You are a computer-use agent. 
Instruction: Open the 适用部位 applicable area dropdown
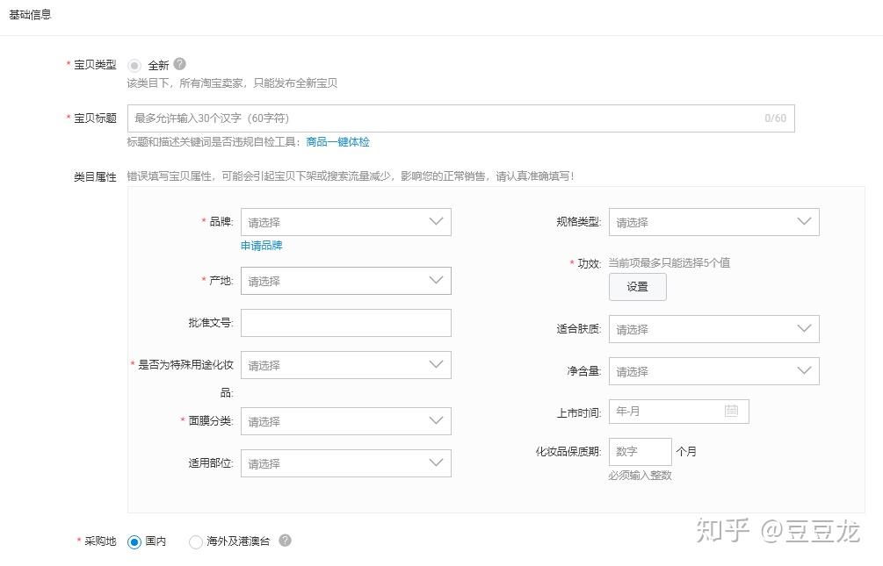[x=345, y=462]
